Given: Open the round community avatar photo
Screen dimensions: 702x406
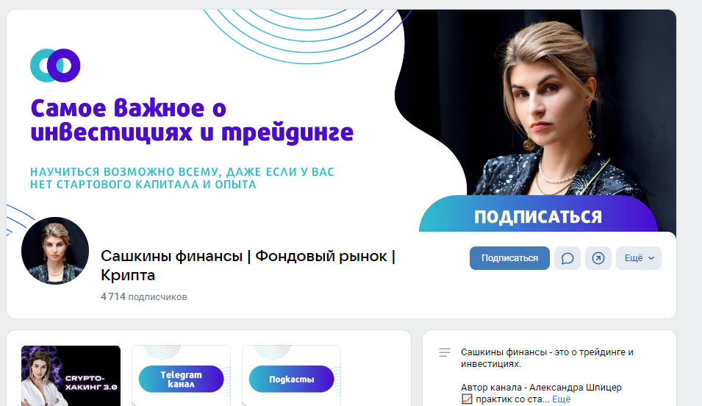Looking at the screenshot, I should pyautogui.click(x=55, y=251).
